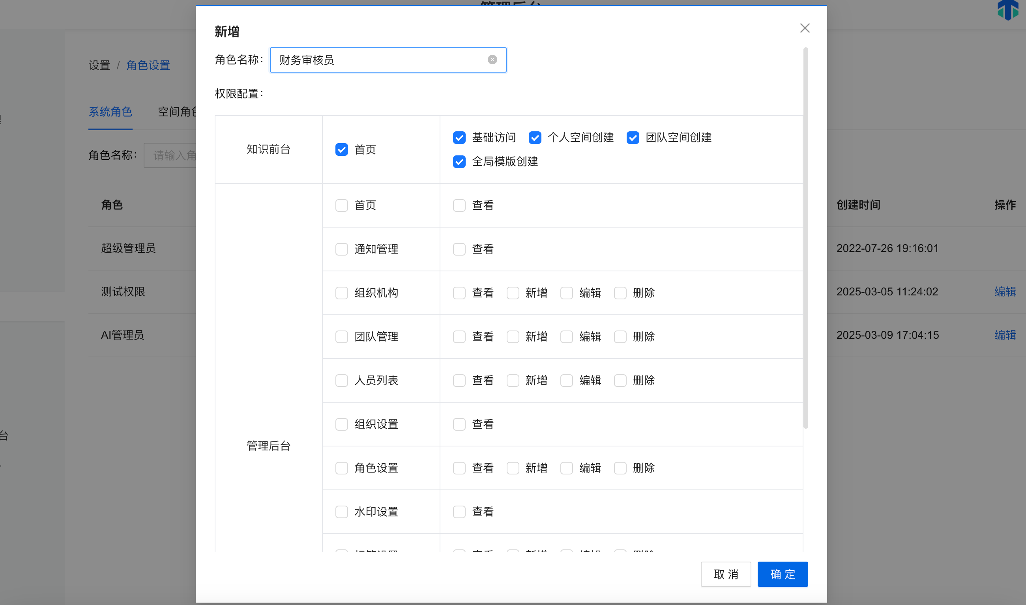Check 查看 in the 角色设置 row
The width and height of the screenshot is (1026, 605).
click(x=459, y=468)
